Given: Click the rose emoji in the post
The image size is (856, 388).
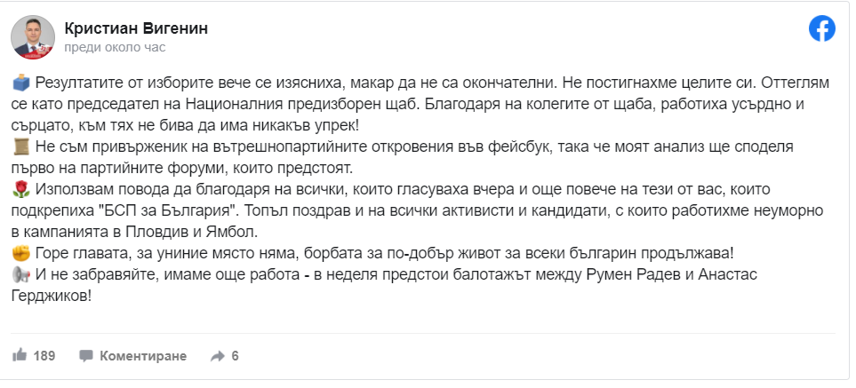Looking at the screenshot, I should click(x=21, y=188).
